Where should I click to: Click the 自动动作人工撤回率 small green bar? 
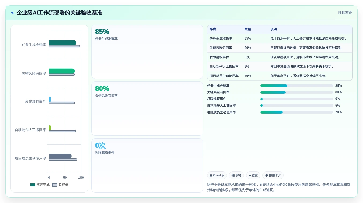coord(50,128)
